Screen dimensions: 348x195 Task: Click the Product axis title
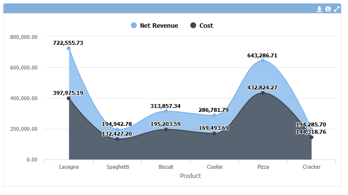(x=190, y=176)
